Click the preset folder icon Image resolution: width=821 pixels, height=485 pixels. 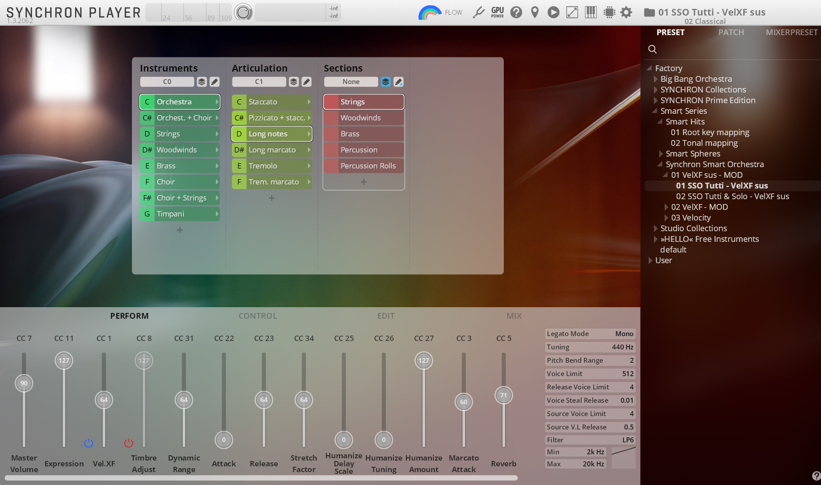[x=649, y=12]
